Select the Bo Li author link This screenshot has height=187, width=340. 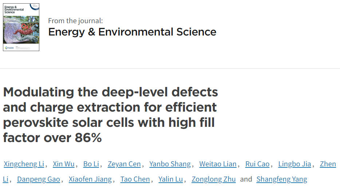91,164
